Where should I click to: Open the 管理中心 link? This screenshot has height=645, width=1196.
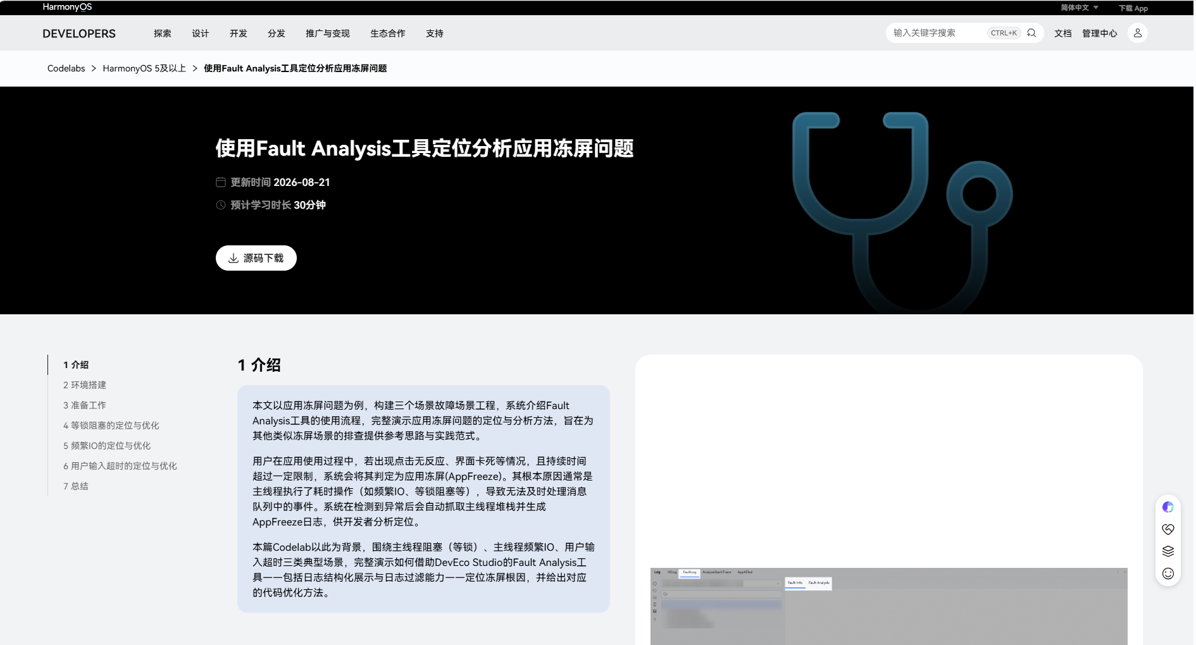coord(1100,34)
